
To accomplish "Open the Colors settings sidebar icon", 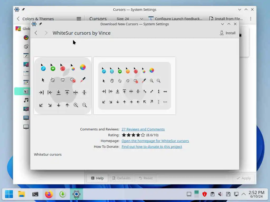I will point(26,38).
